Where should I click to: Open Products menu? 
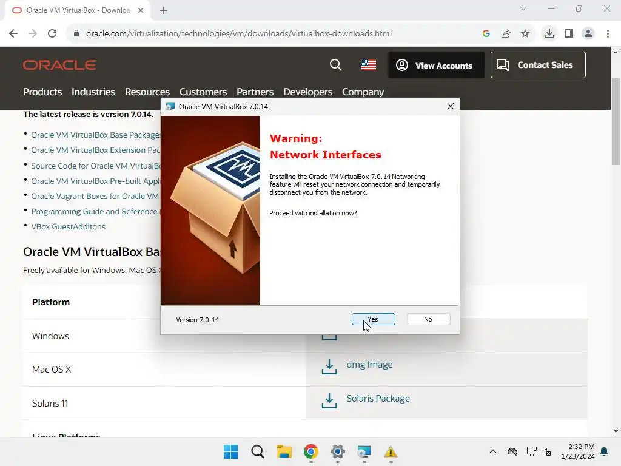pyautogui.click(x=42, y=92)
